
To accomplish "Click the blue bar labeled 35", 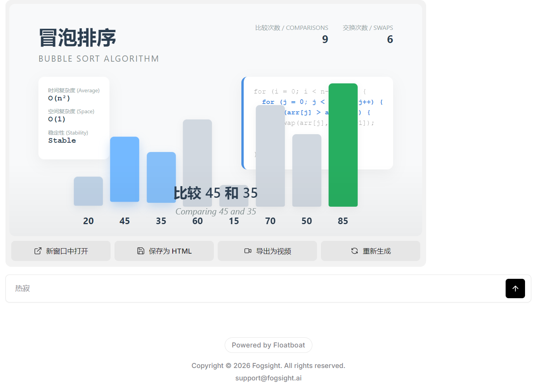I will point(161,178).
